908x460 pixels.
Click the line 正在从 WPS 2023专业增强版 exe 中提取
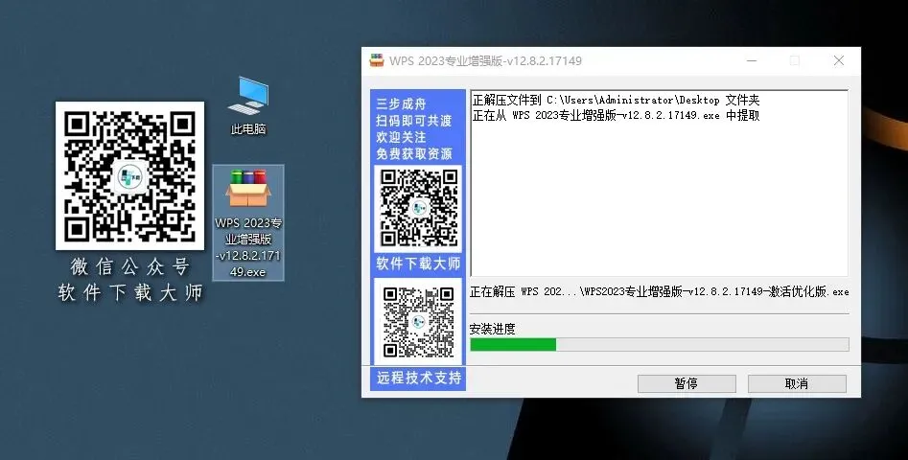click(616, 115)
